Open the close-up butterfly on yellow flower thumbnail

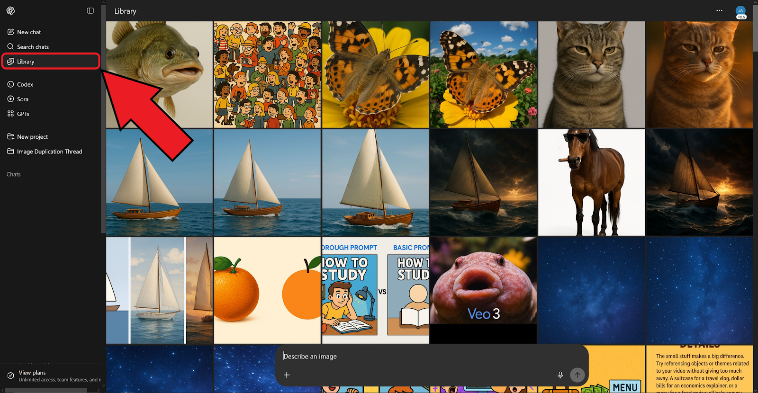[x=375, y=74]
